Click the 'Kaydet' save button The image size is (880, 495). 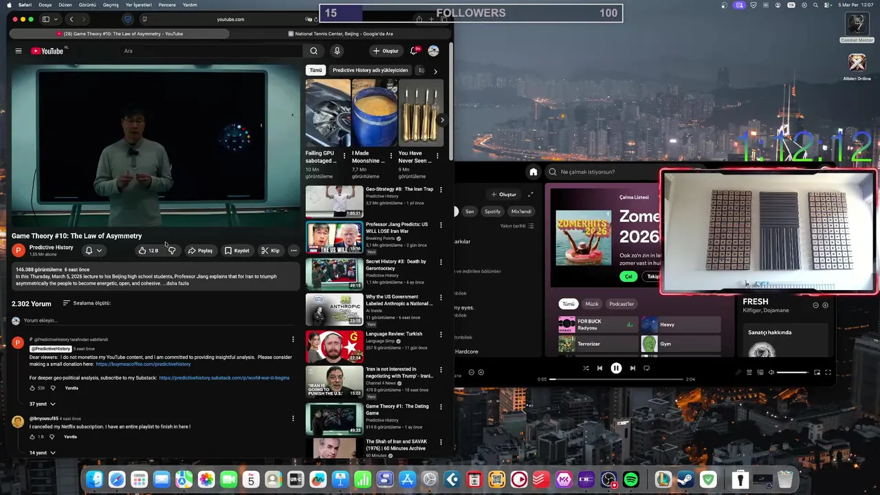pos(237,250)
